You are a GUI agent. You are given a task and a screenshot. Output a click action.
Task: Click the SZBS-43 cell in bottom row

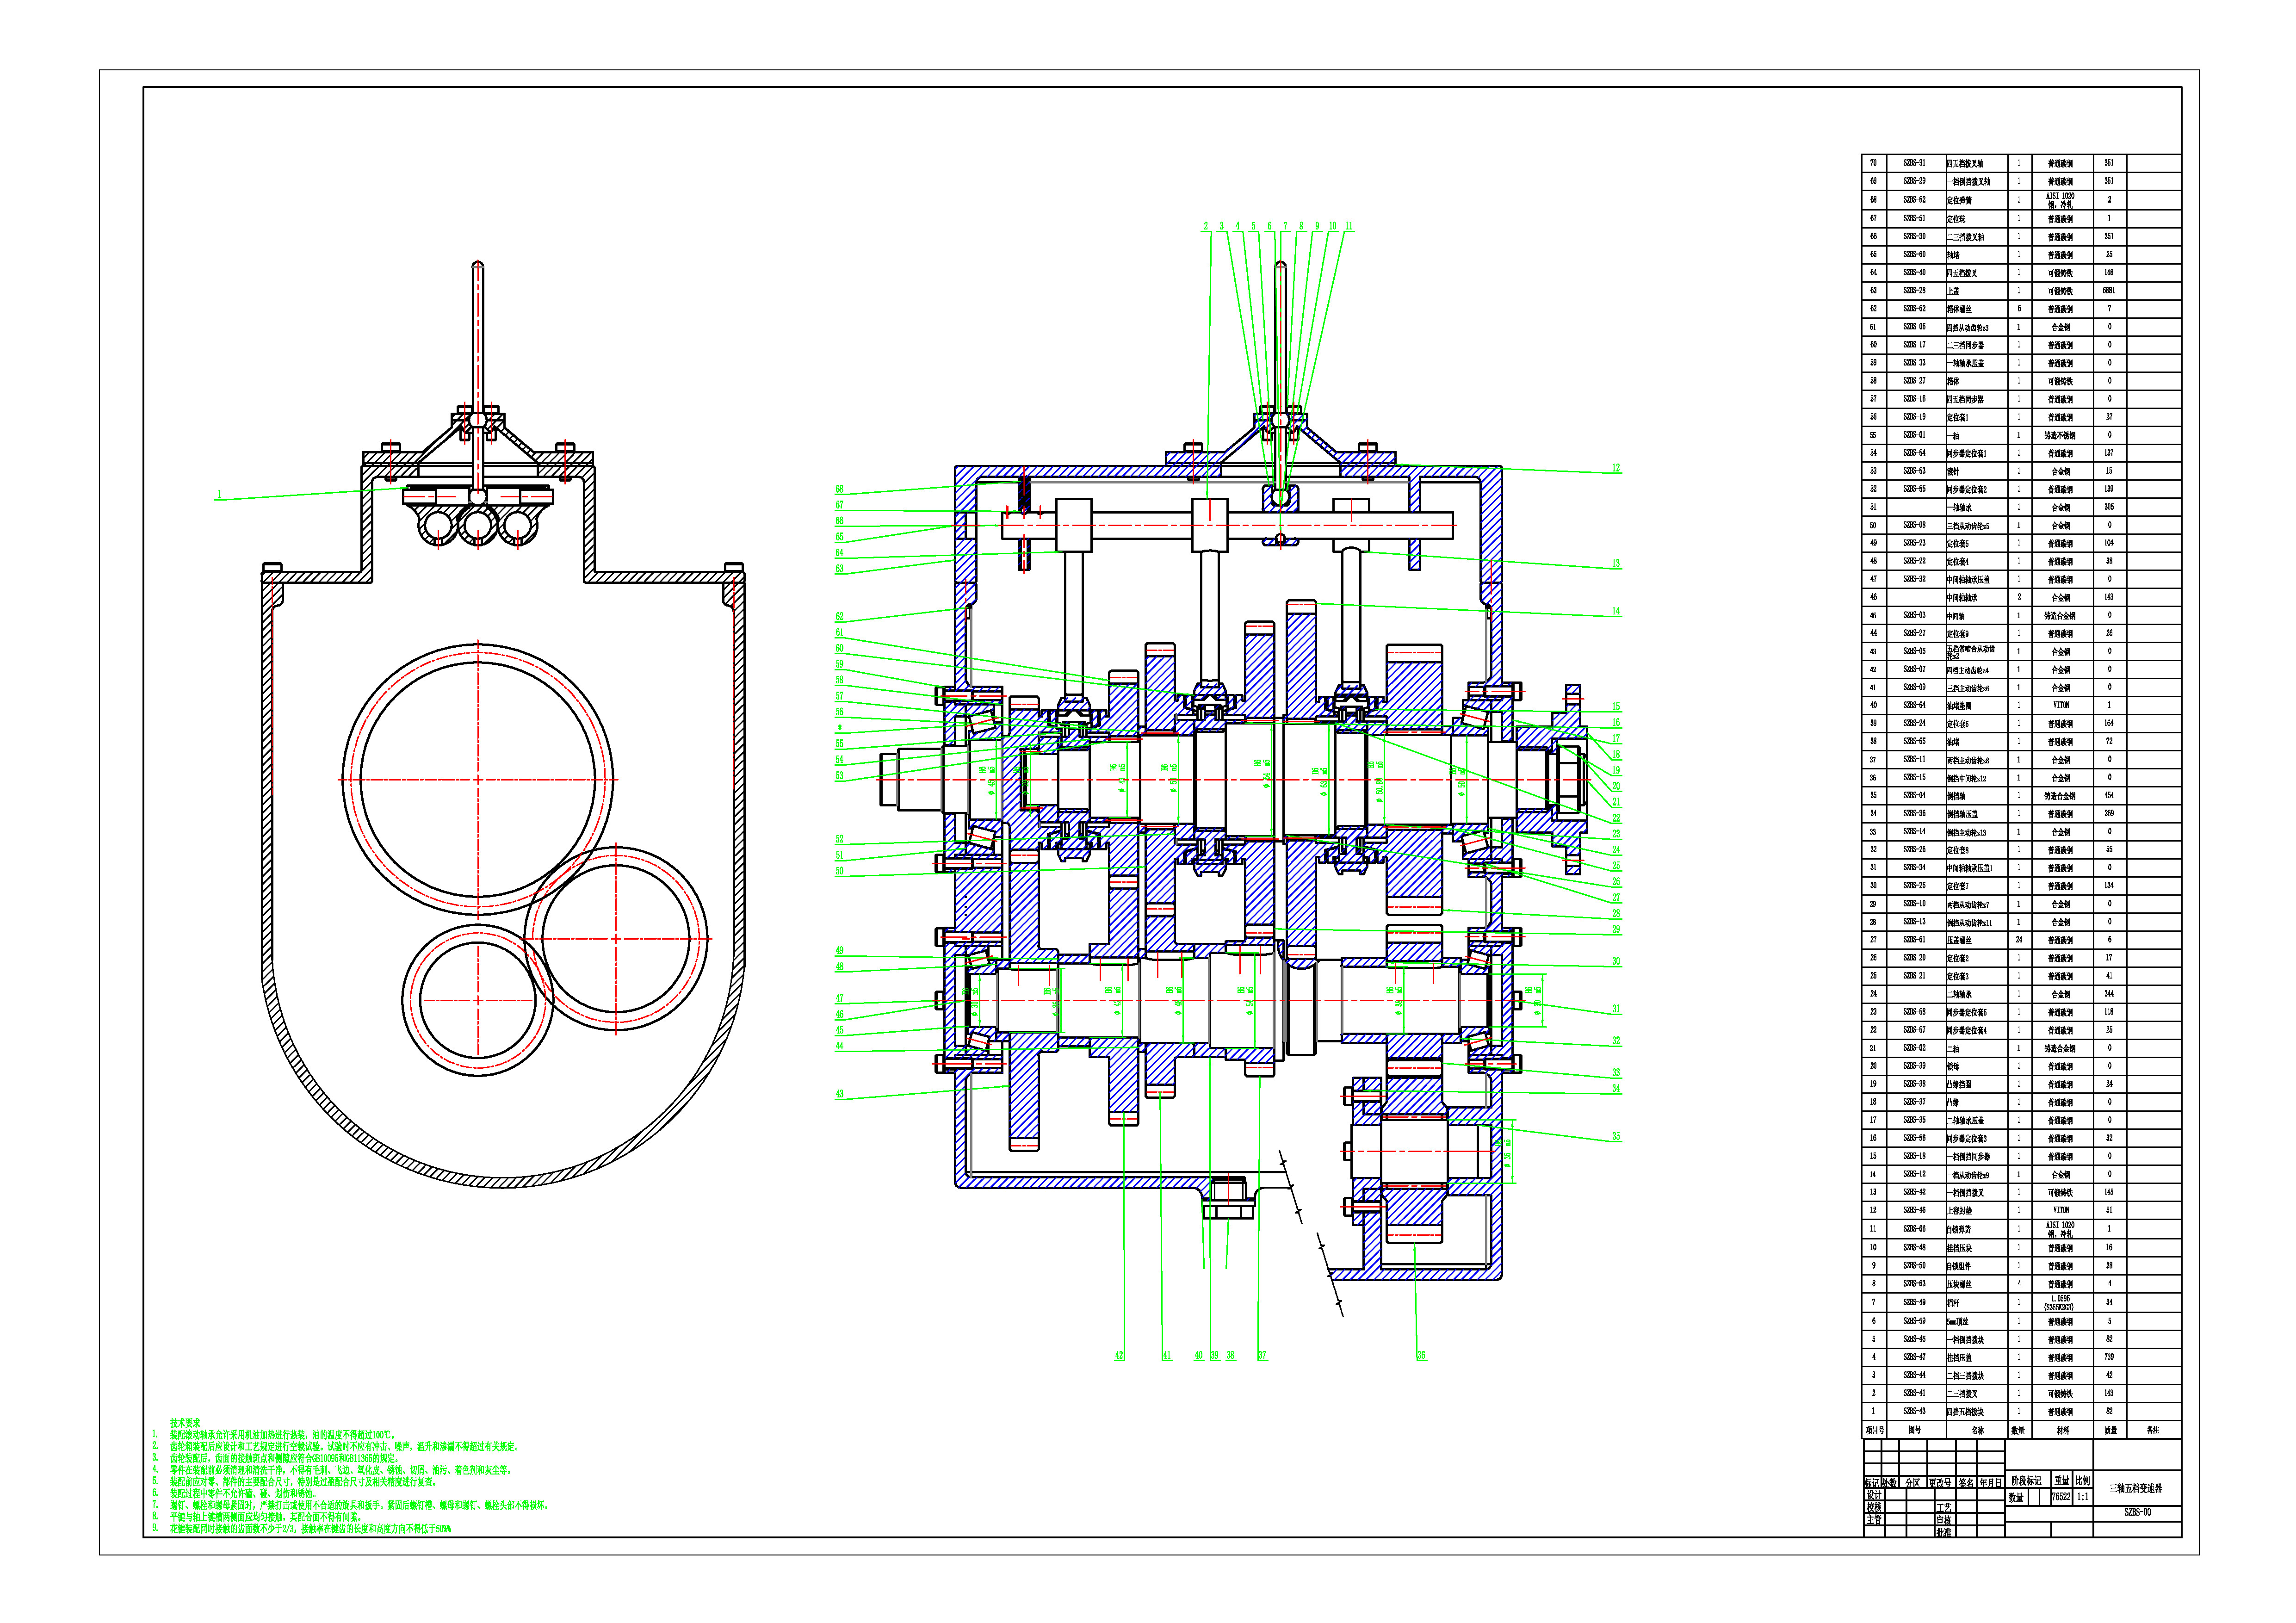(1914, 1411)
